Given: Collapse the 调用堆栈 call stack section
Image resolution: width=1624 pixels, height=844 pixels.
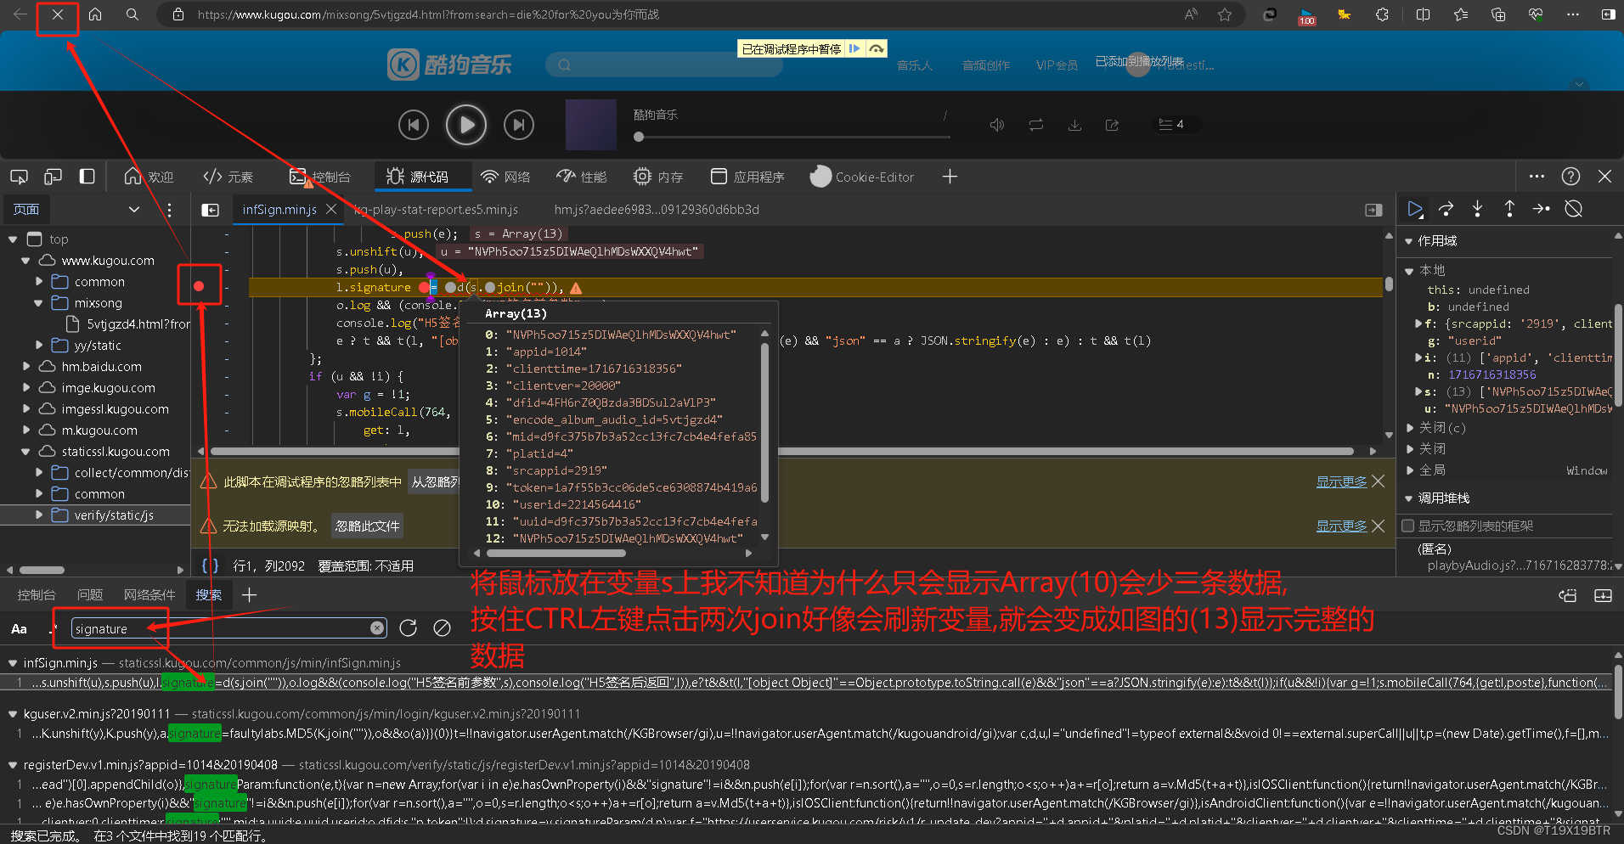Looking at the screenshot, I should click(x=1408, y=498).
